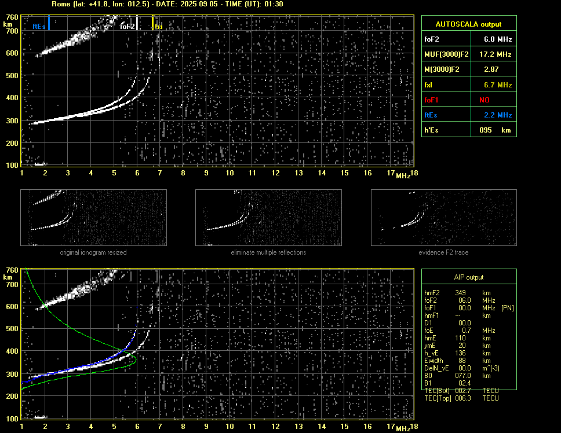561x433 pixels.
Task: Click the red foF1 NO value
Action: click(485, 100)
